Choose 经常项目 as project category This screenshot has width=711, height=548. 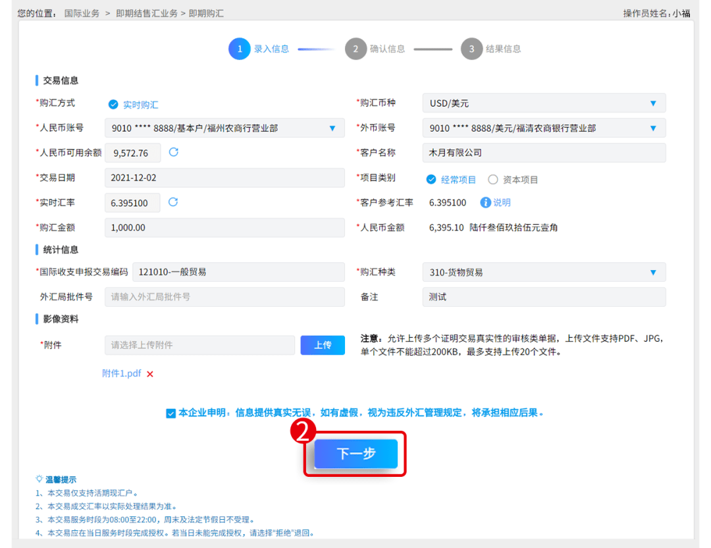(x=431, y=179)
